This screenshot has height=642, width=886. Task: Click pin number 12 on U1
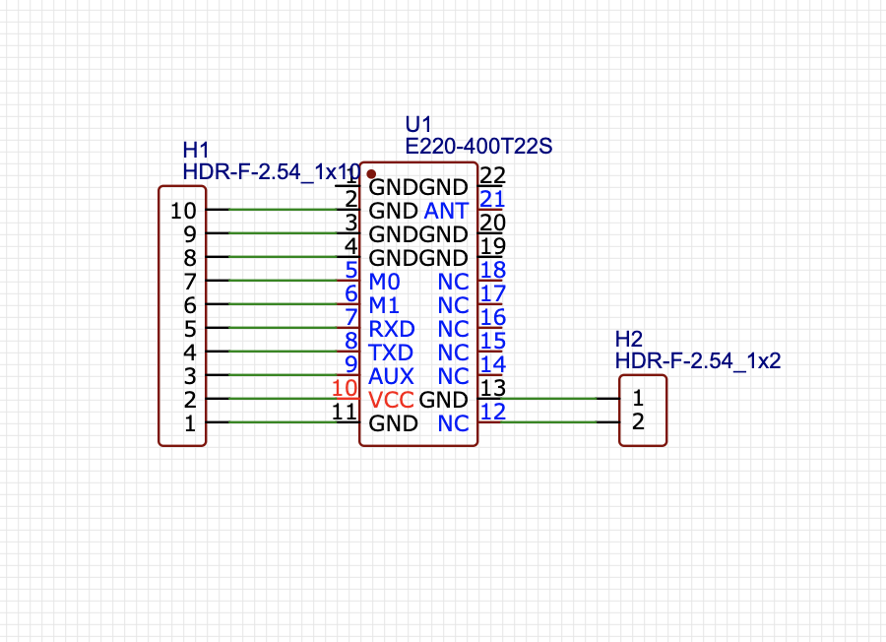click(493, 412)
